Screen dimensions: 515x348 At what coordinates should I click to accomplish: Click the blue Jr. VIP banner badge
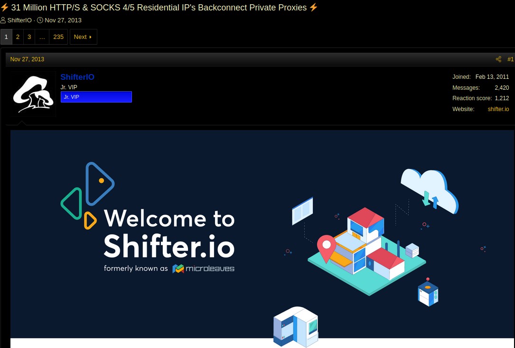[96, 97]
